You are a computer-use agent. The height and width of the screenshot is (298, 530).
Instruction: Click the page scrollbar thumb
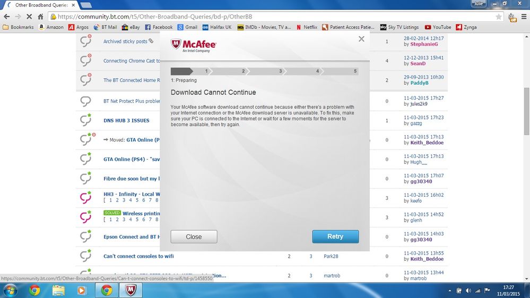coord(527,111)
